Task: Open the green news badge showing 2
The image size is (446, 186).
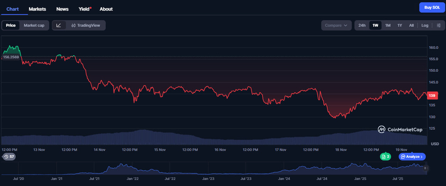Action: click(x=385, y=156)
